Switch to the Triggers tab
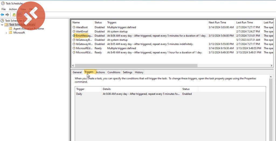This screenshot has width=276, height=141. coord(89,72)
